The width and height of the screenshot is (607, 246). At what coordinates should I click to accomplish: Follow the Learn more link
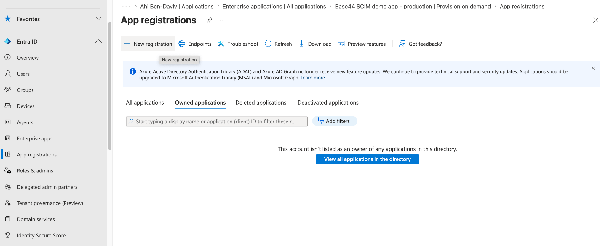click(x=313, y=78)
